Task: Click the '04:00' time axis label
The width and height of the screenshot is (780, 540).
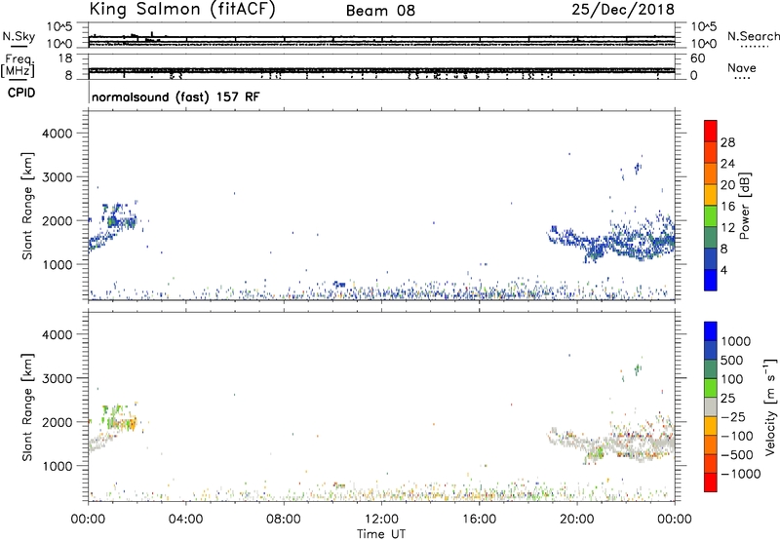Action: coord(185,520)
